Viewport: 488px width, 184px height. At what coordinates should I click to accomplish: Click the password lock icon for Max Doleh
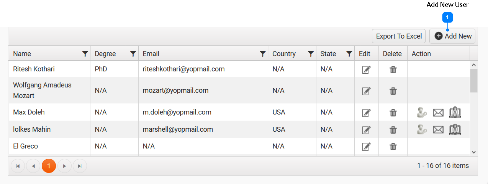(x=455, y=112)
